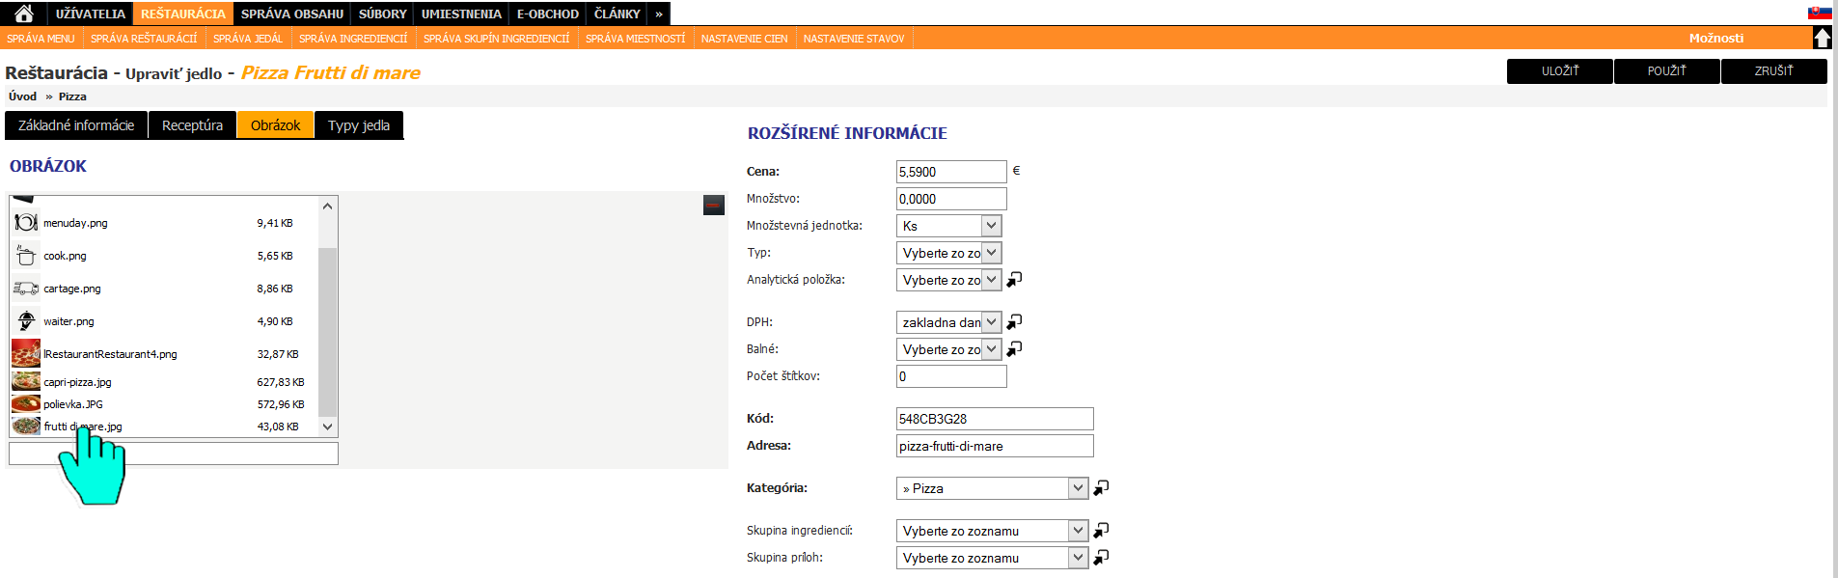Click into the Cena price field
Screen dimensions: 1838x578
click(950, 172)
